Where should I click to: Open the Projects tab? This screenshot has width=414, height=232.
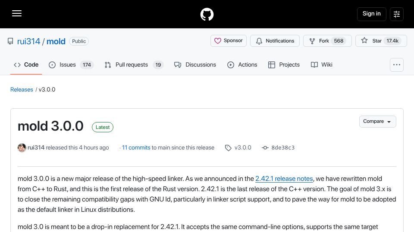(284, 65)
